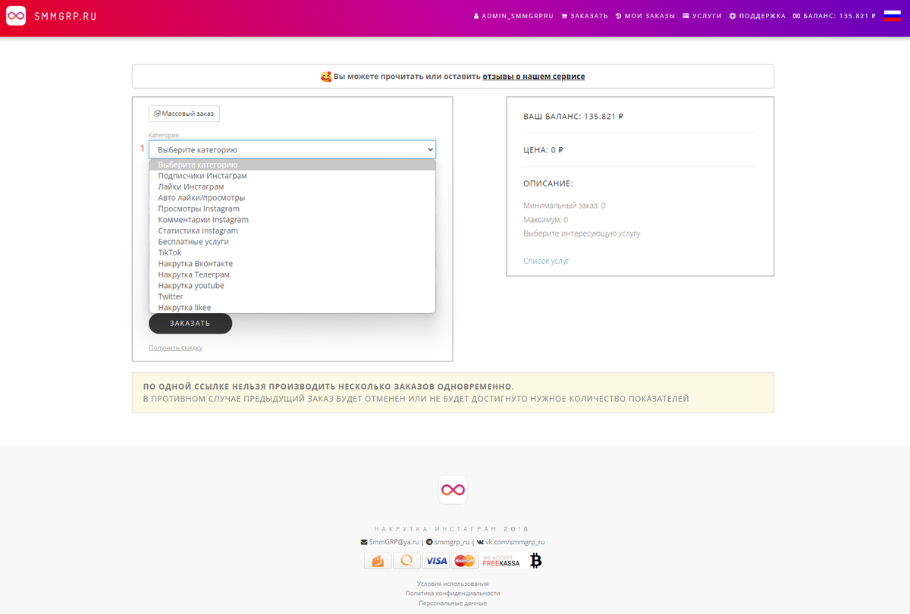This screenshot has height=614, width=910.
Task: Click the Qiwi payment icon
Action: tap(407, 561)
